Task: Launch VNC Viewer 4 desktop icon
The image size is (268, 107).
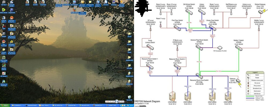Action: pyautogui.click(x=4, y=74)
